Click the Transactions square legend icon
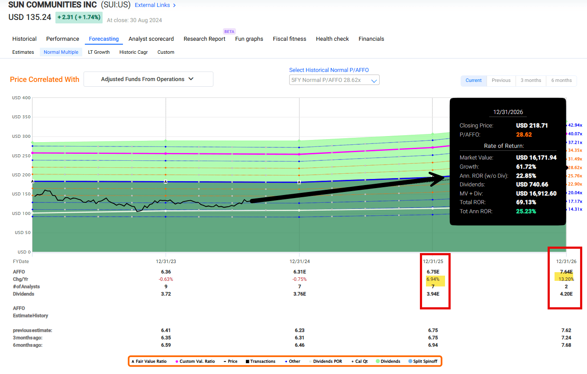This screenshot has width=587, height=374. tap(247, 361)
